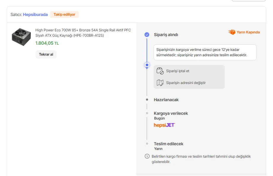Viewport: 273px width, 176px height.
Task: Click the hepsiJET carrier logo
Action: point(164,125)
